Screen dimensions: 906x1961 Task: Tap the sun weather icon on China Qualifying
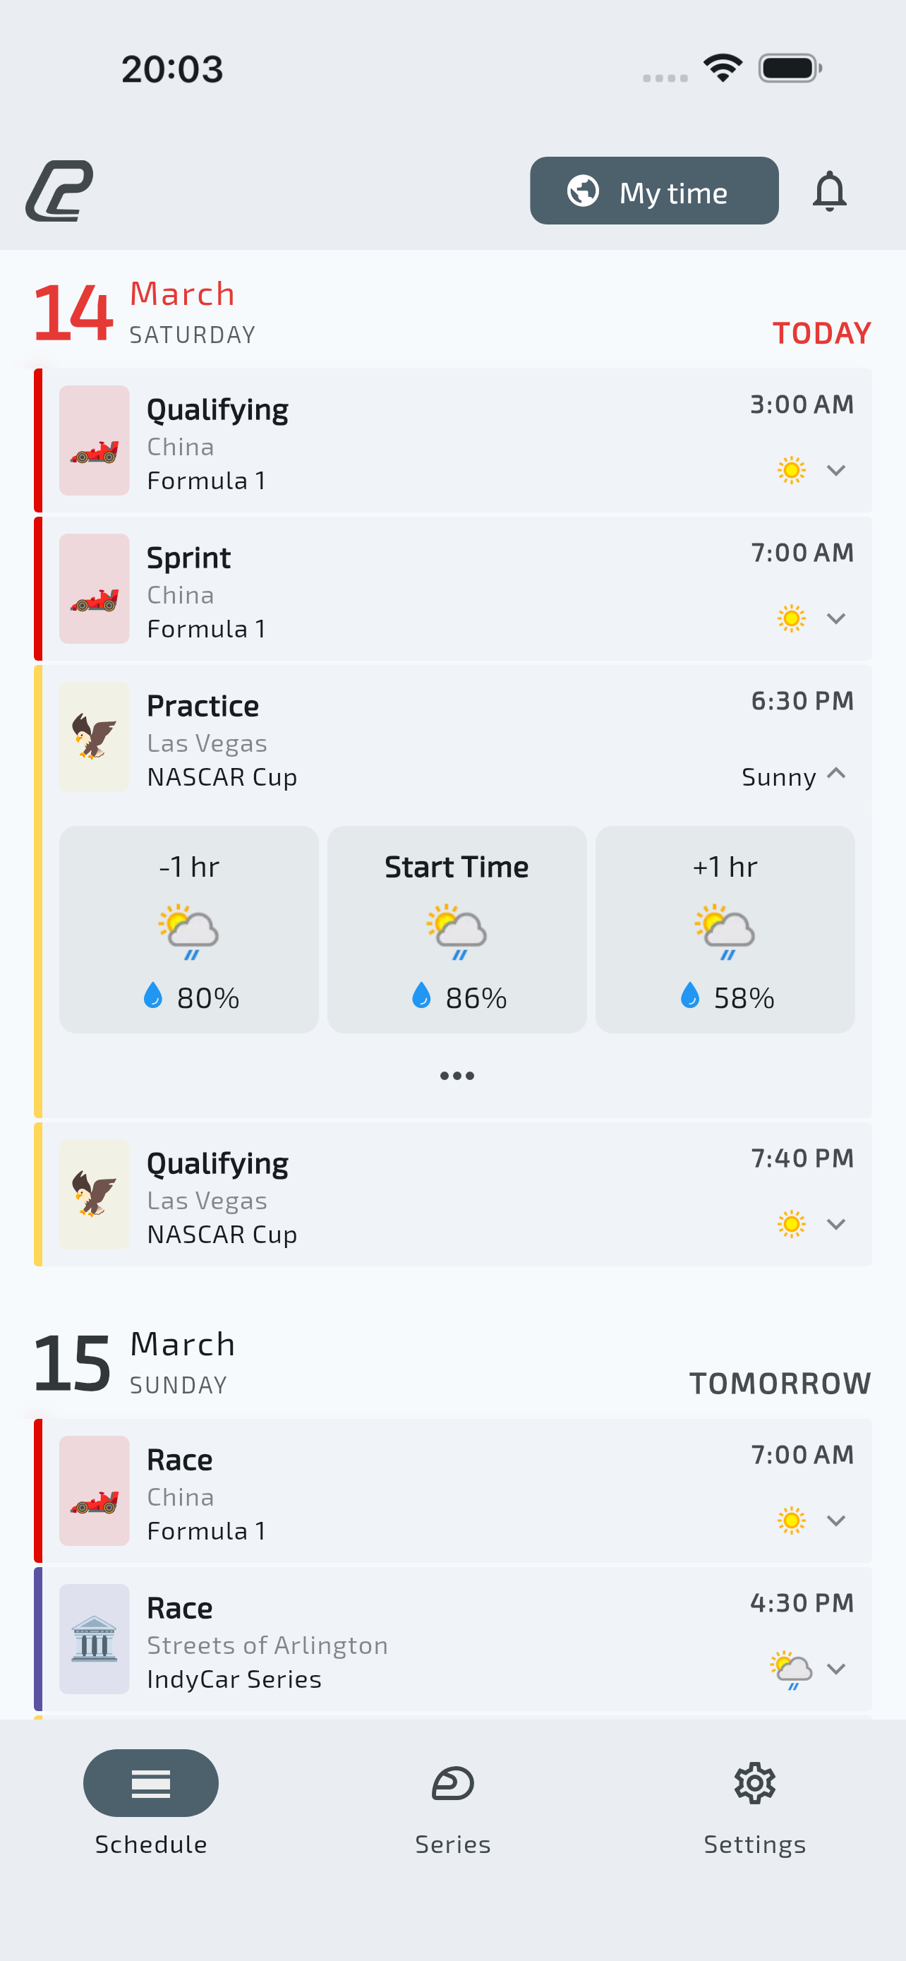click(791, 469)
